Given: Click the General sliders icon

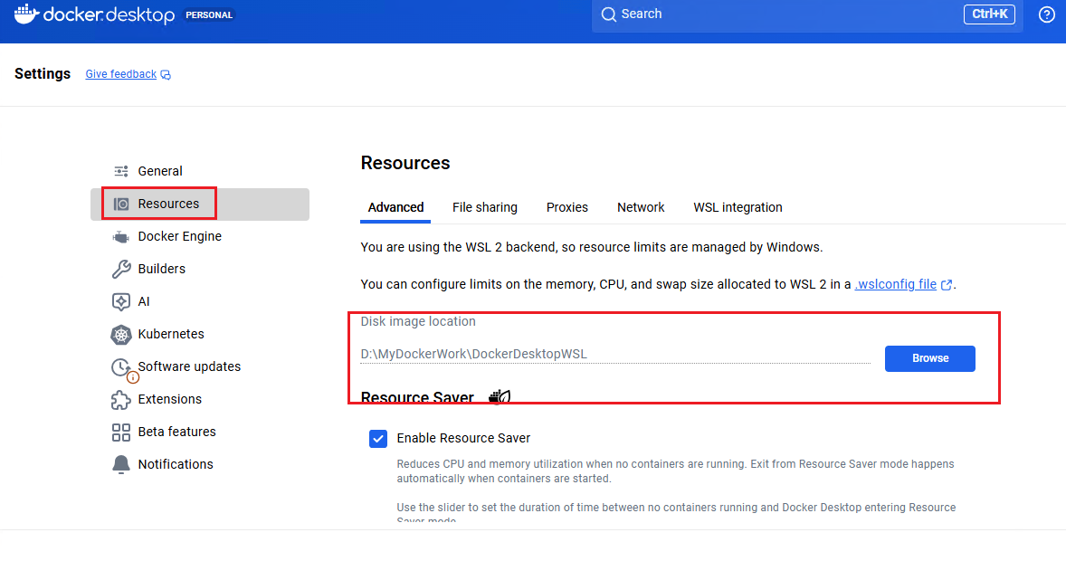Looking at the screenshot, I should pyautogui.click(x=121, y=171).
